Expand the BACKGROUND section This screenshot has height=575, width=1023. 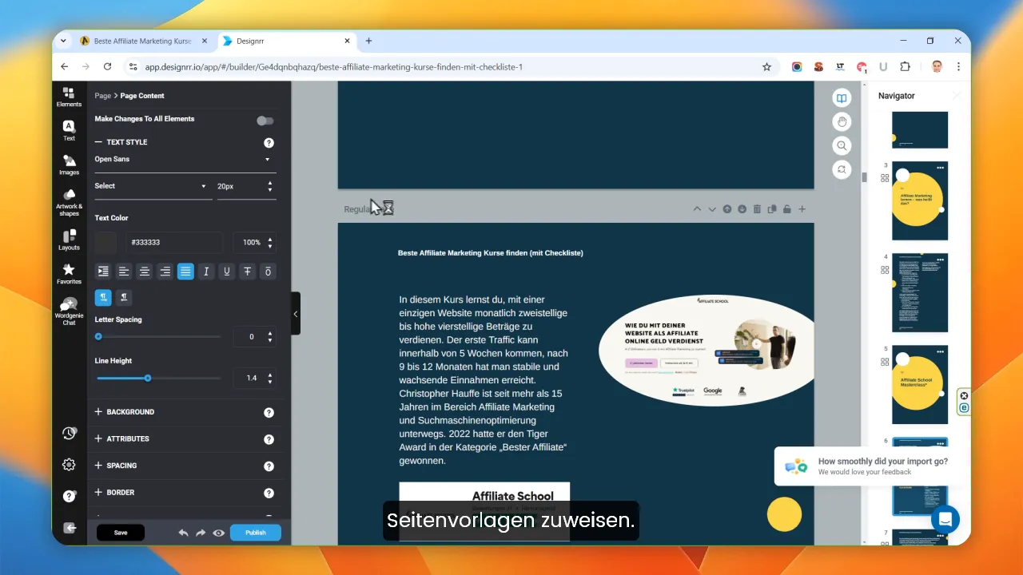click(x=125, y=412)
